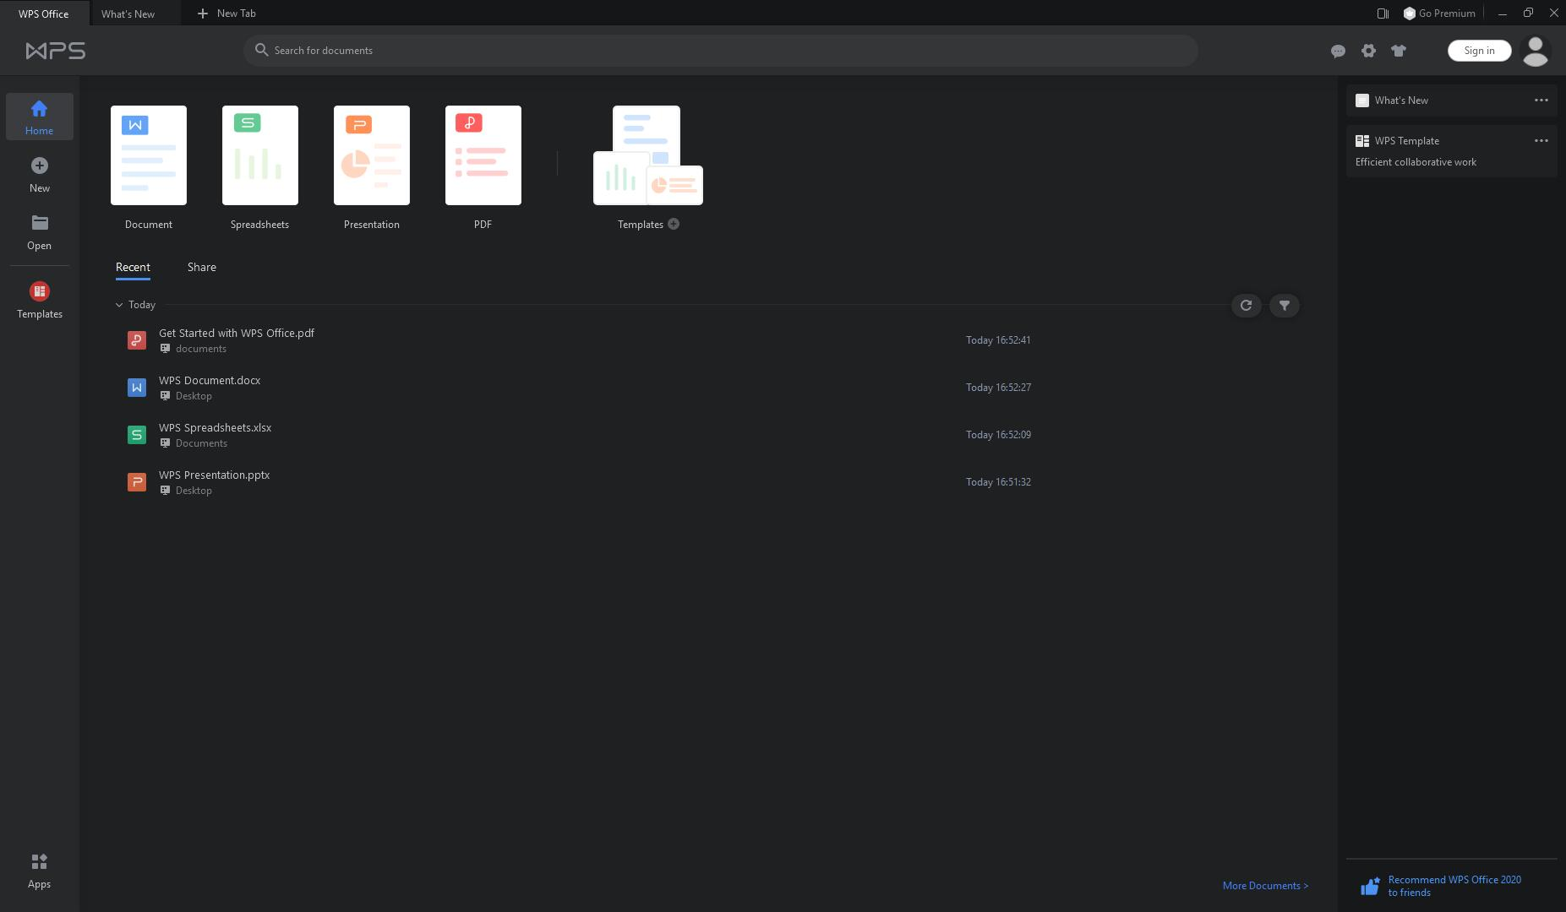Click the Search for documents field
The height and width of the screenshot is (912, 1566).
[720, 51]
